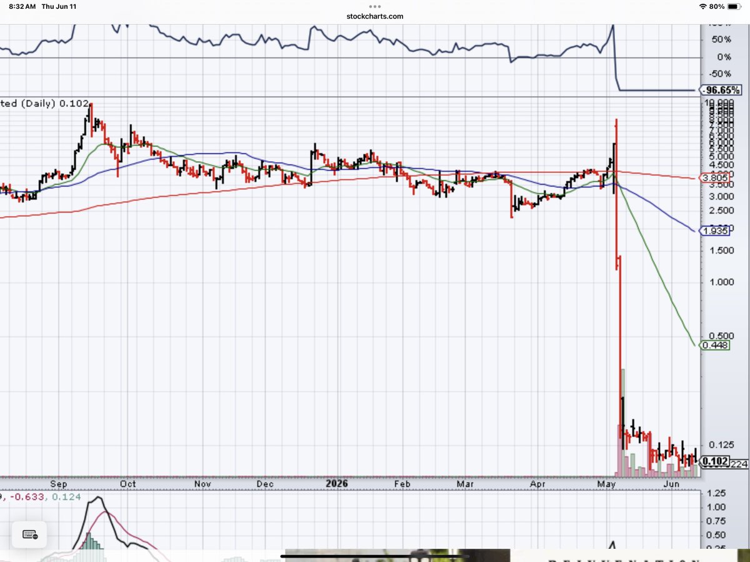Viewport: 750px width, 562px height.
Task: Click the 0.75 MACD axis label
Action: 717,521
